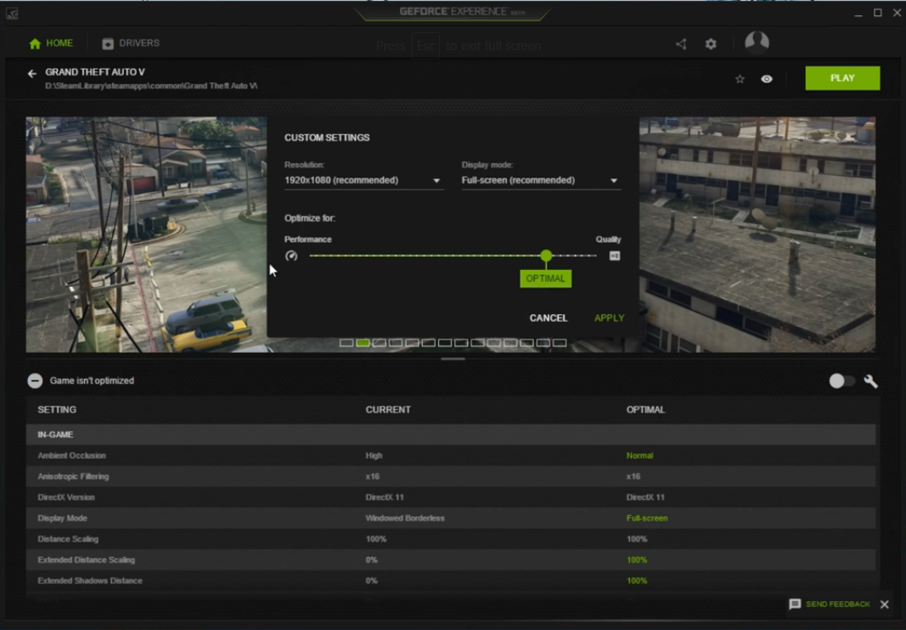
Task: Toggle the optimization switch
Action: point(841,380)
